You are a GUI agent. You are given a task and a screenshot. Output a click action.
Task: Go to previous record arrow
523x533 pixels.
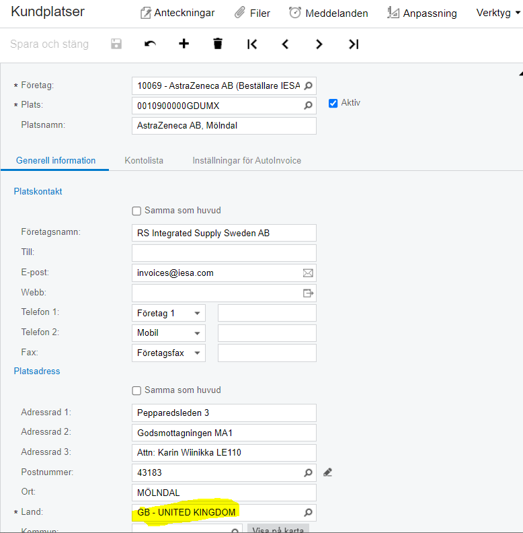click(x=285, y=44)
